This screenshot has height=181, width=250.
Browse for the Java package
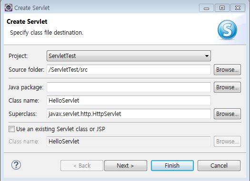[x=227, y=87]
